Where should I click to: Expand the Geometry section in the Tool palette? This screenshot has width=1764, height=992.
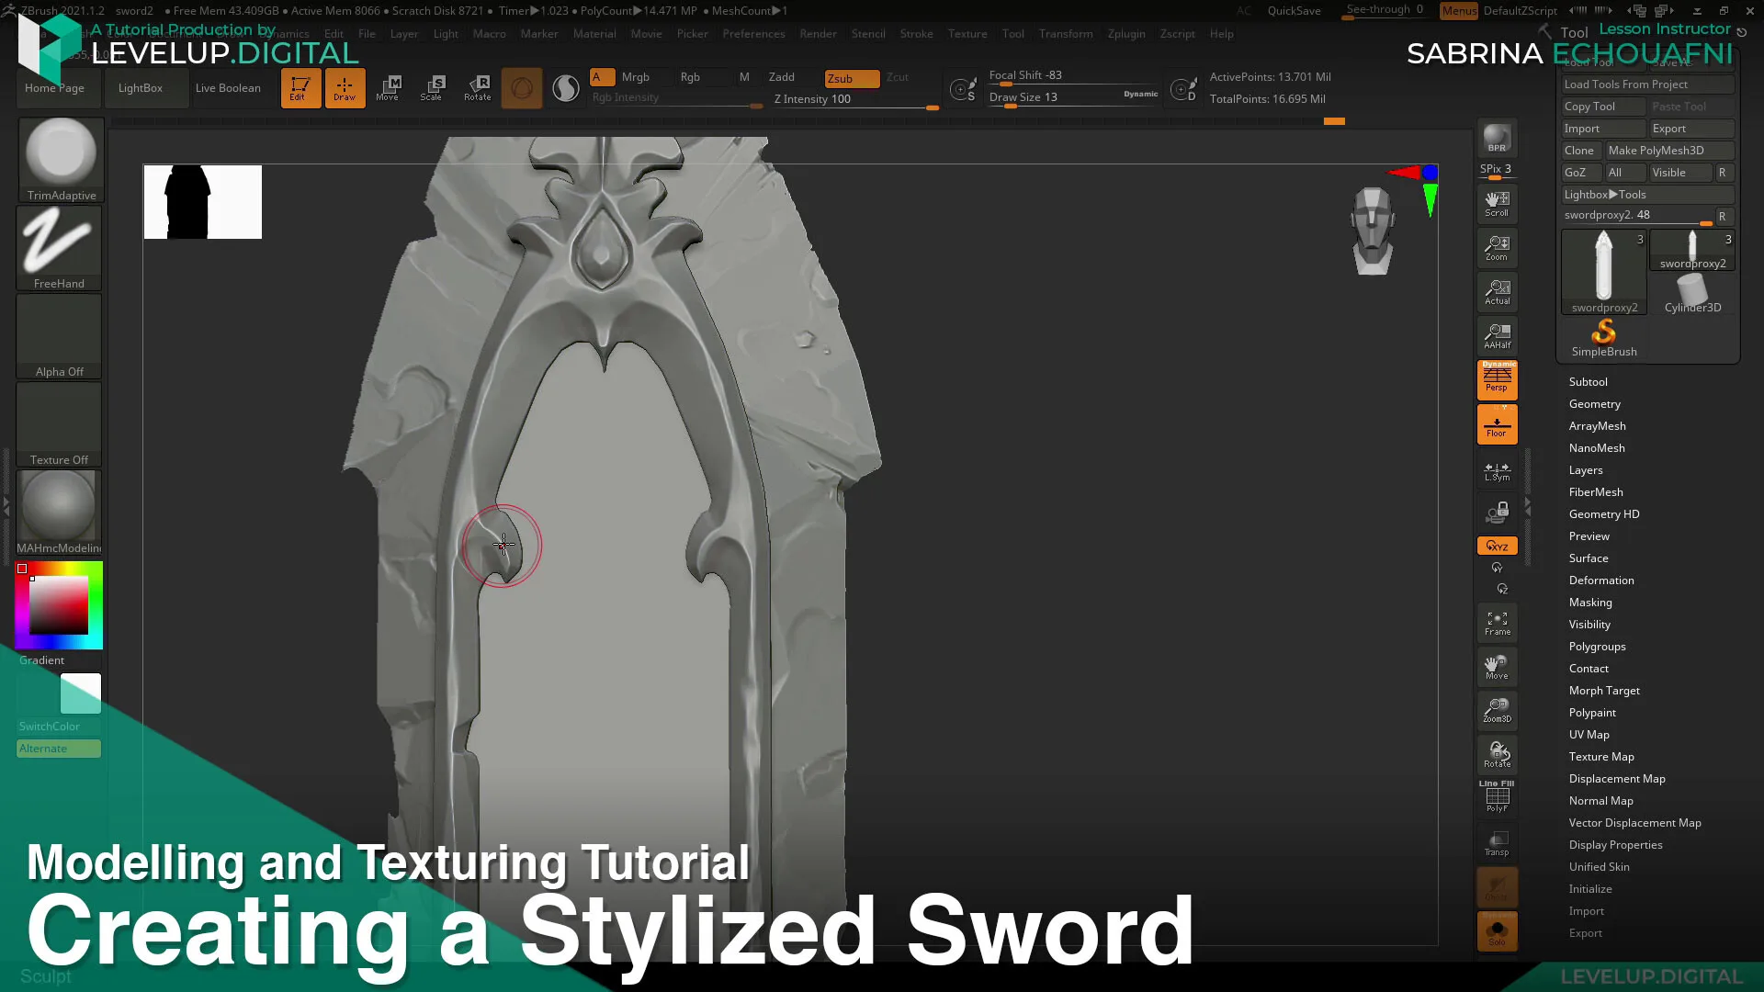[1595, 403]
